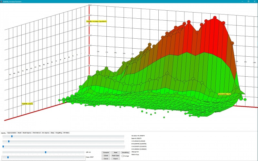Switch to the Approximation tab
The width and height of the screenshot is (258, 161).
pos(12,133)
